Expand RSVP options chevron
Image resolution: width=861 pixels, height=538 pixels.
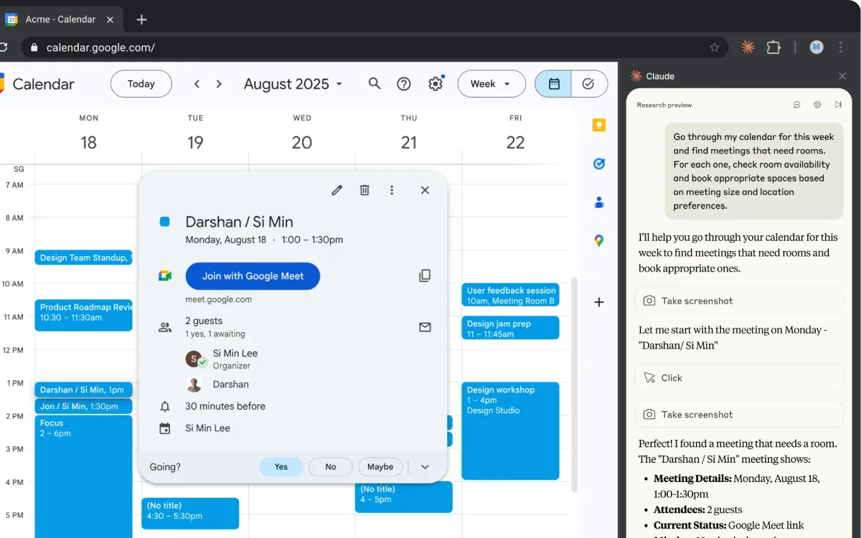425,467
